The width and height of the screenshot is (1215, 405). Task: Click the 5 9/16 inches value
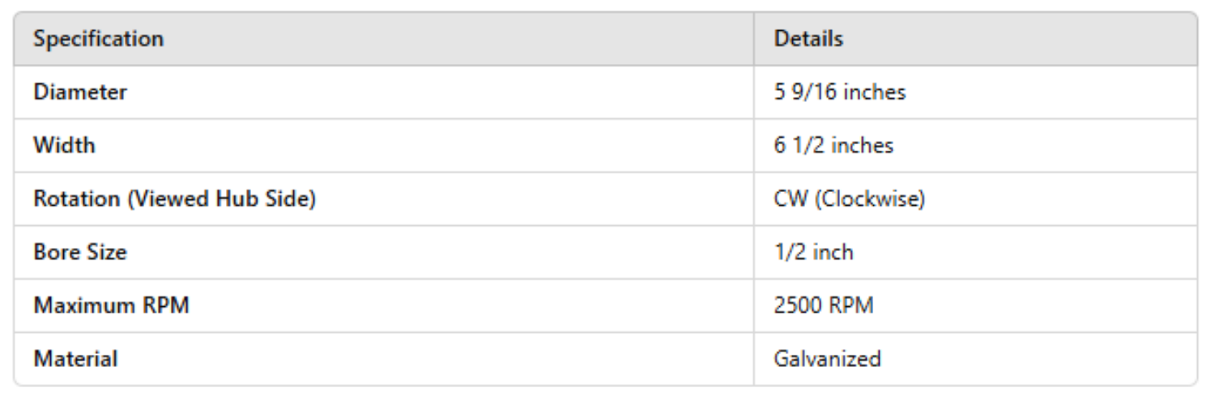tap(840, 92)
